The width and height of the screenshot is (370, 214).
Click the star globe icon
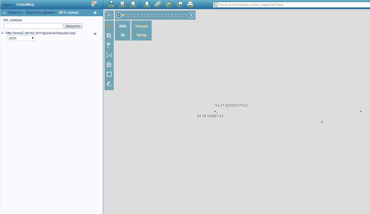tap(168, 4)
